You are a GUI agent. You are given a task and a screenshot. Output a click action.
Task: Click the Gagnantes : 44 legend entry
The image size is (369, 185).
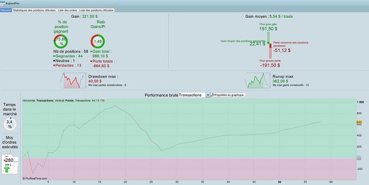(x=68, y=56)
